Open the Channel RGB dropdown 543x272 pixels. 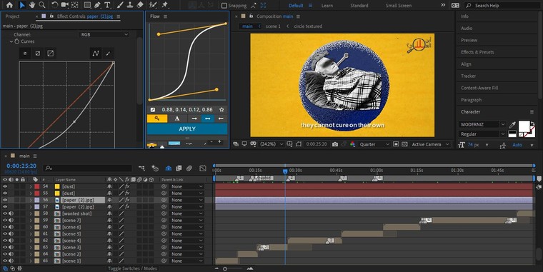(104, 34)
